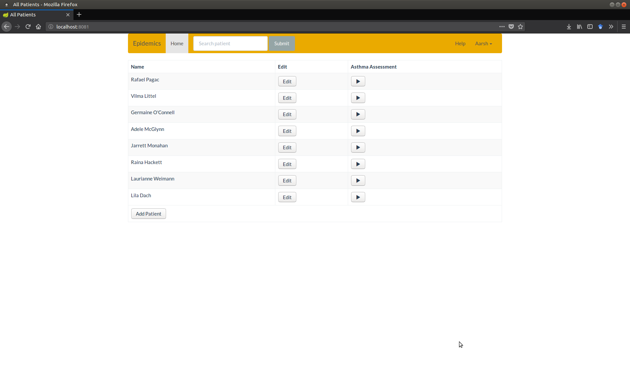Expand the Aarsh user dropdown

[483, 44]
